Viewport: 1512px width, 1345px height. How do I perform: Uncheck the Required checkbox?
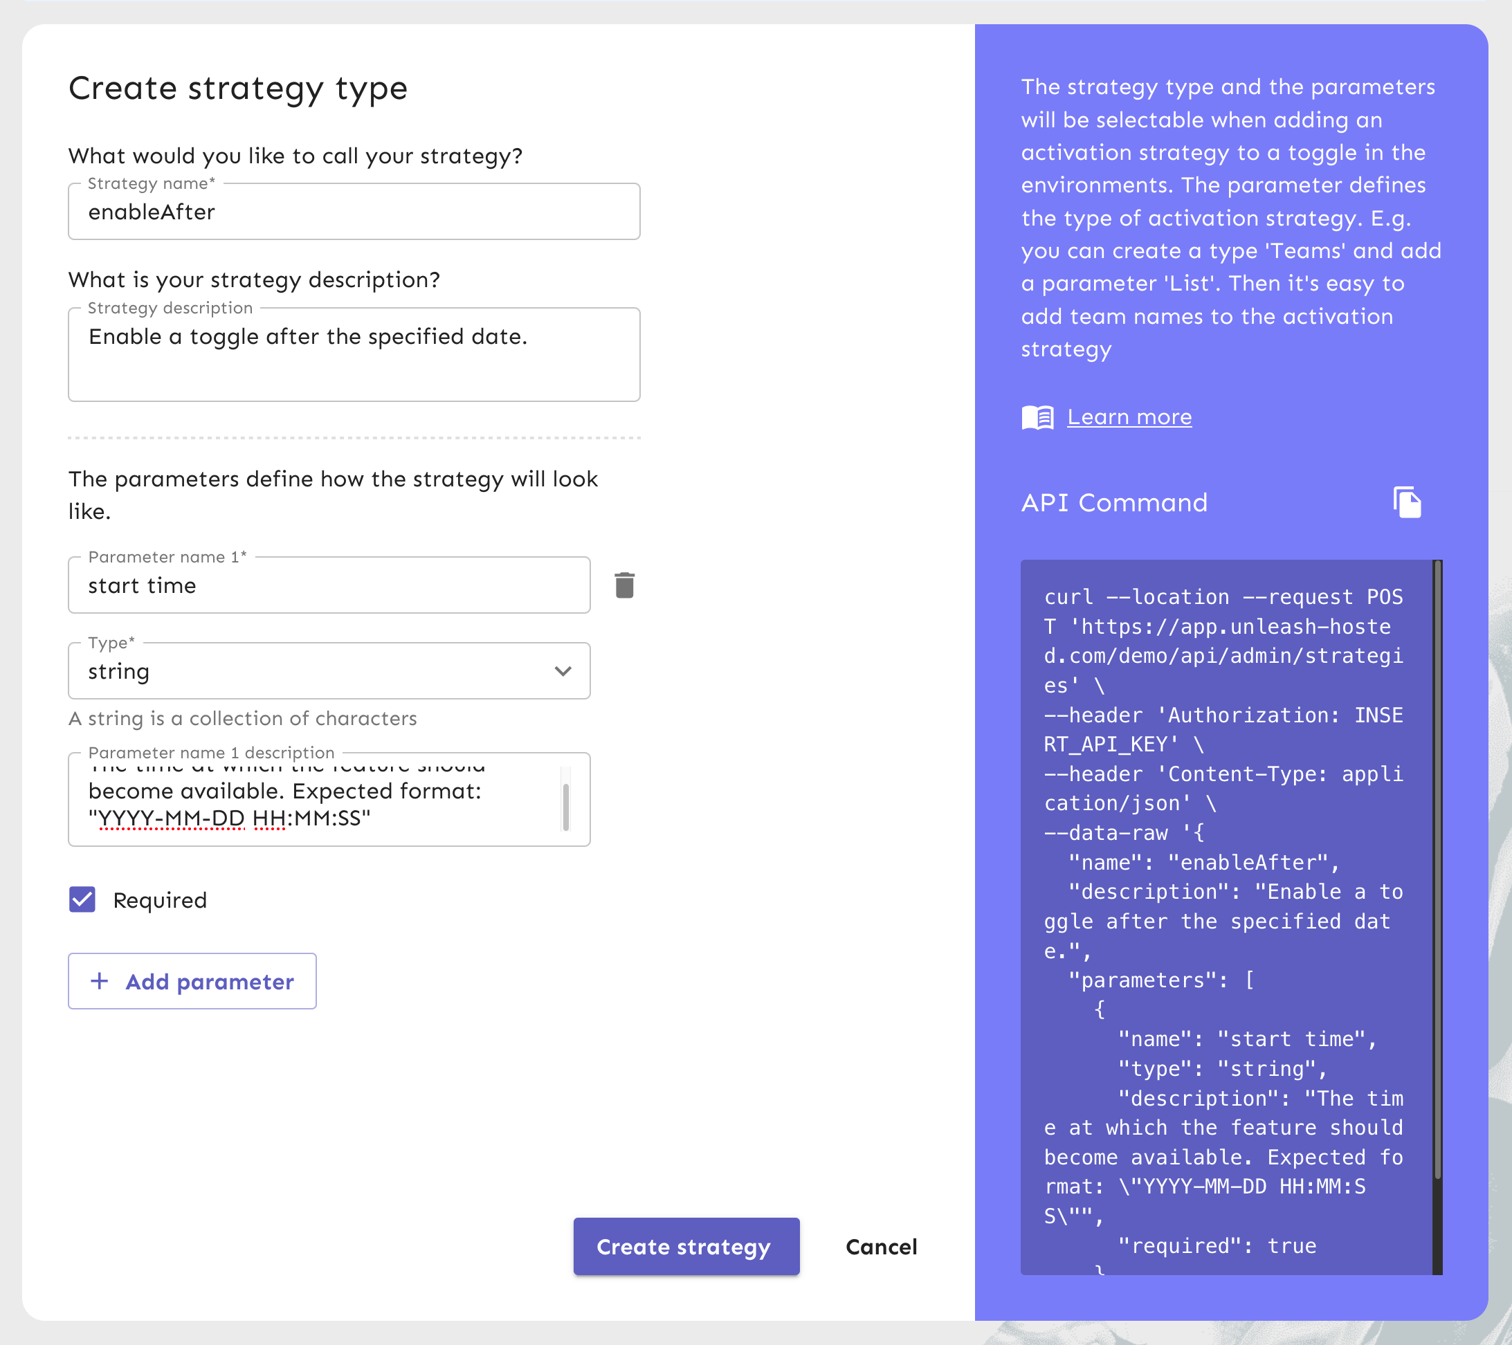point(82,900)
